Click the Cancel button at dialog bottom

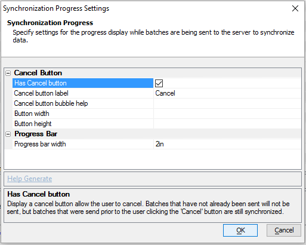[284, 230]
